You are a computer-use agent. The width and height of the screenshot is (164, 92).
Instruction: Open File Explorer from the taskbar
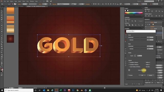tap(48, 90)
